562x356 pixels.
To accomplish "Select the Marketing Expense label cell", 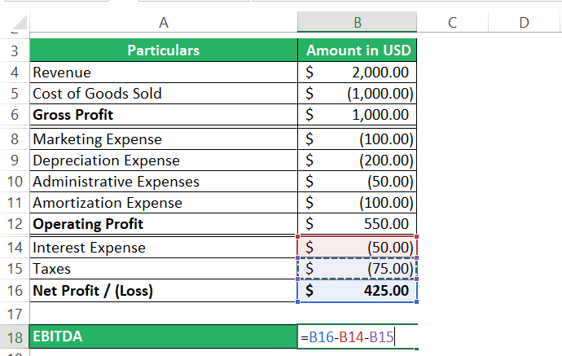I will tap(163, 139).
